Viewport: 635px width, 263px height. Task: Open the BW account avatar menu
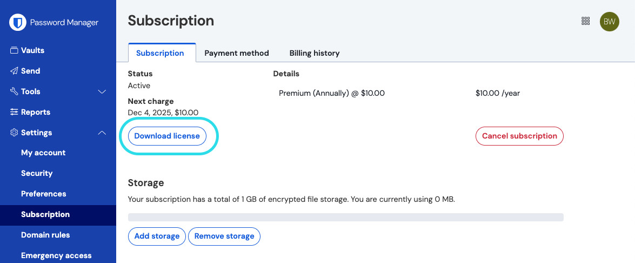click(x=610, y=21)
